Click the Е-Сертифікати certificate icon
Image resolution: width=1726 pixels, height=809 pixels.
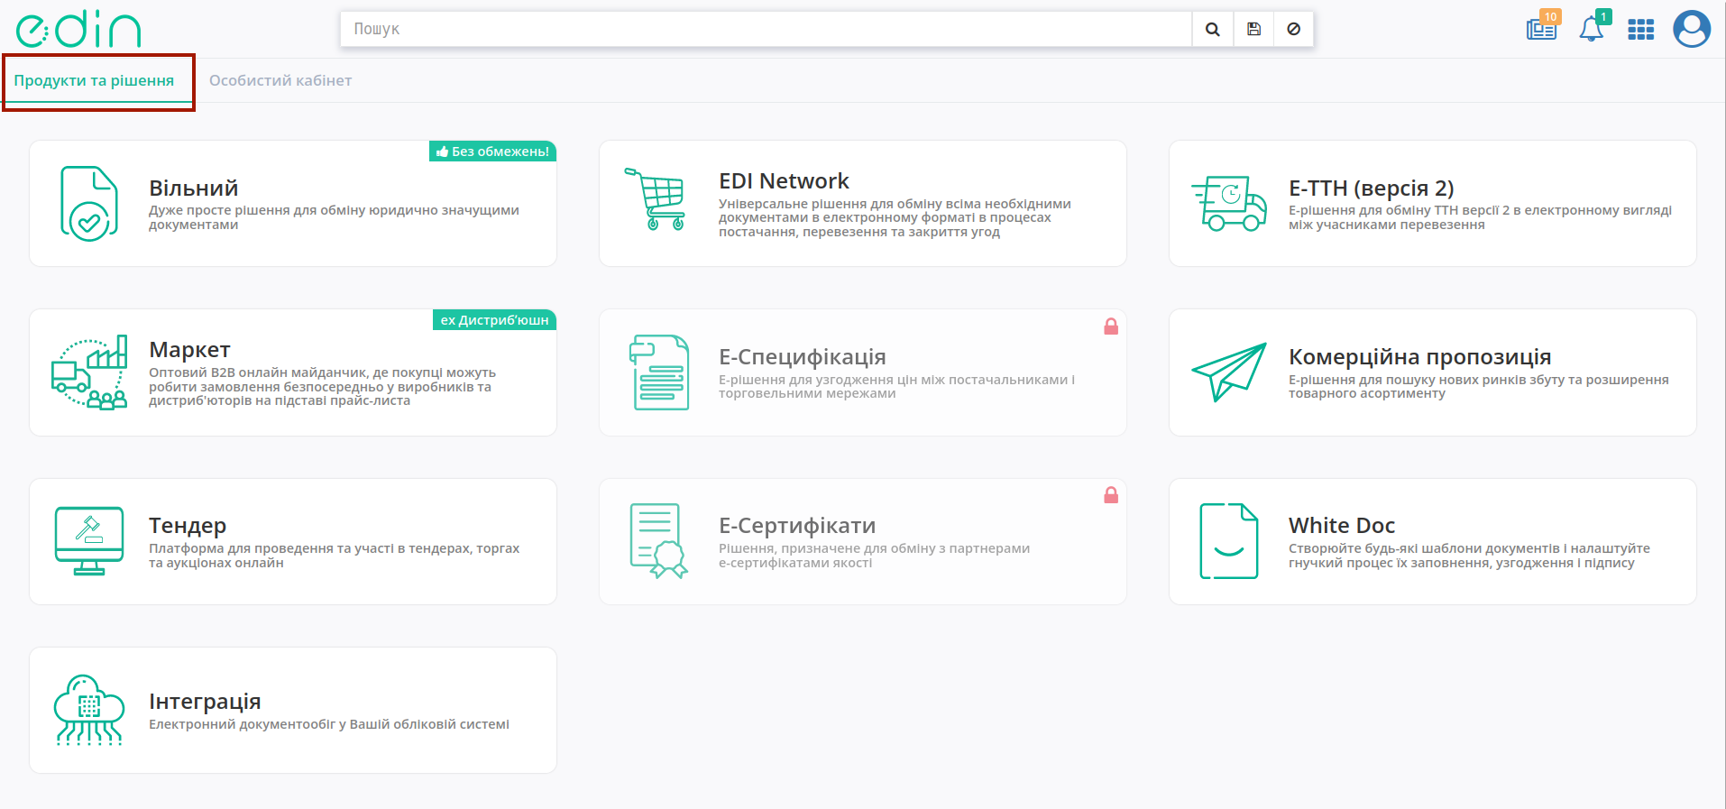click(x=659, y=541)
